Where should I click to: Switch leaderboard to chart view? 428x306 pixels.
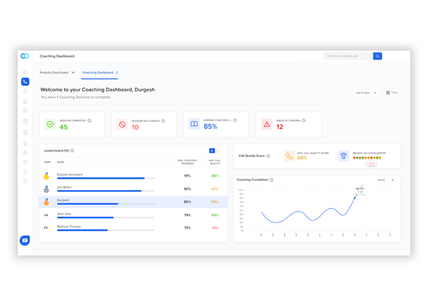click(218, 151)
